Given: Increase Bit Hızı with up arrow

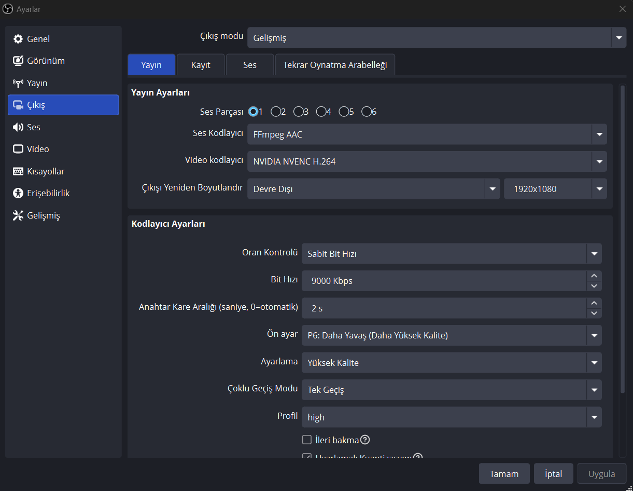Looking at the screenshot, I should [594, 276].
